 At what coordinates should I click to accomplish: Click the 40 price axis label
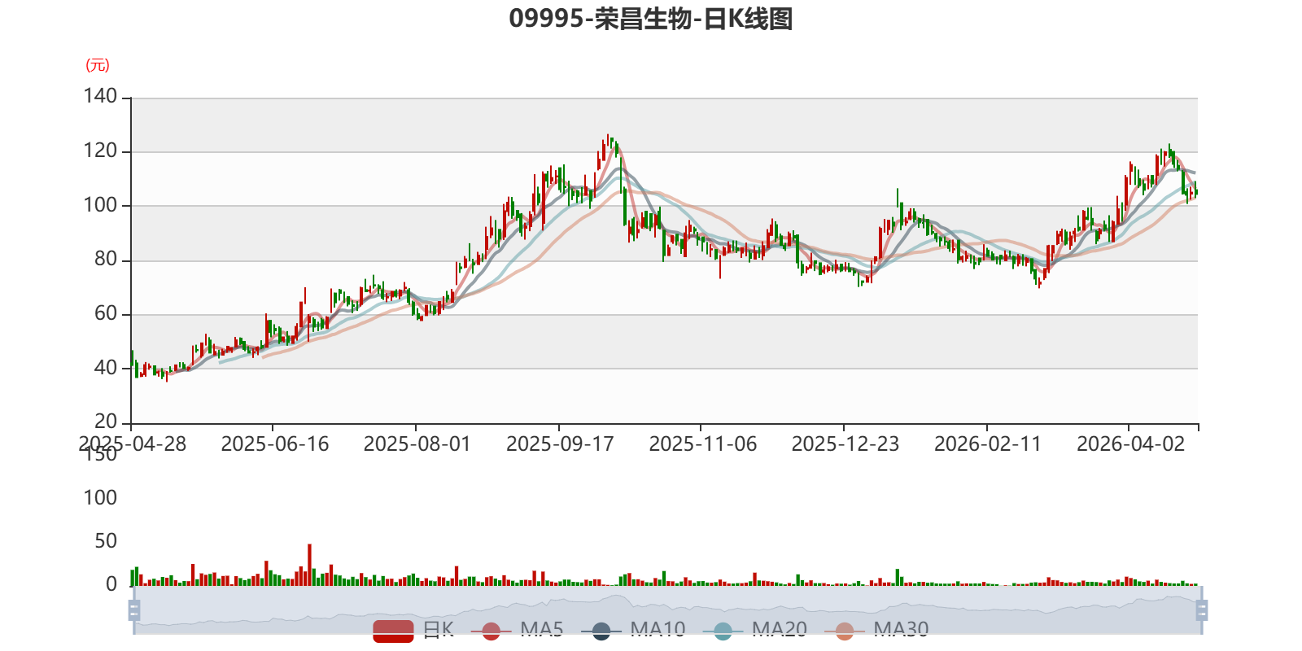(106, 368)
